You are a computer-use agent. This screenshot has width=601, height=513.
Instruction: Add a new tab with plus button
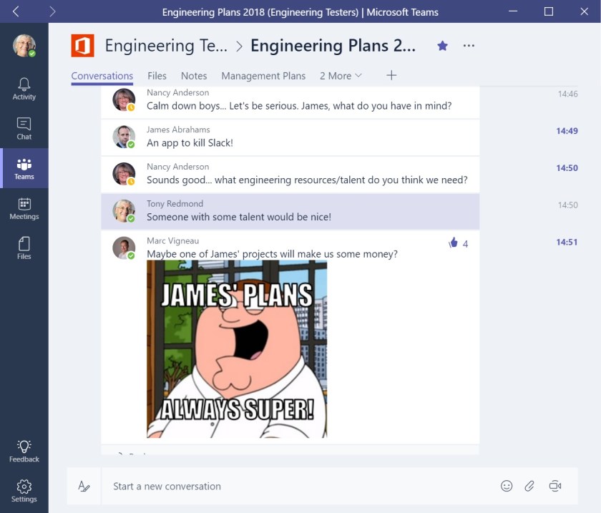pyautogui.click(x=391, y=75)
